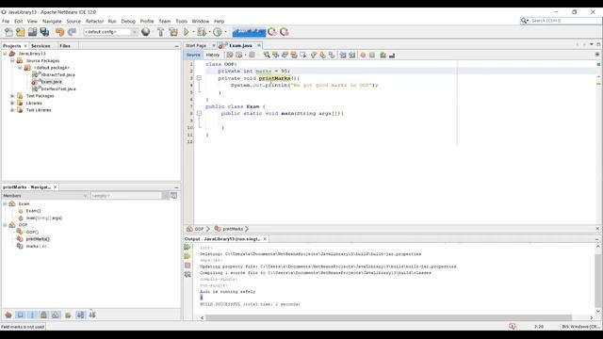The width and height of the screenshot is (603, 339).
Task: Toggle Show Fields filter in Navigator
Action: click(x=20, y=315)
